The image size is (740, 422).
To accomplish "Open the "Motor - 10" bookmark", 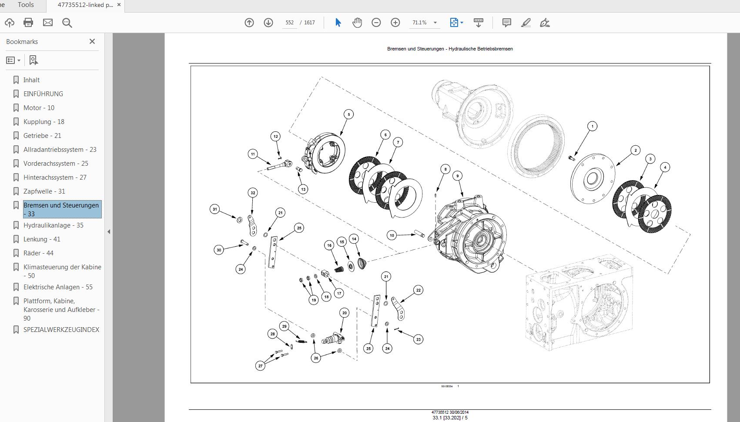I will (x=38, y=107).
